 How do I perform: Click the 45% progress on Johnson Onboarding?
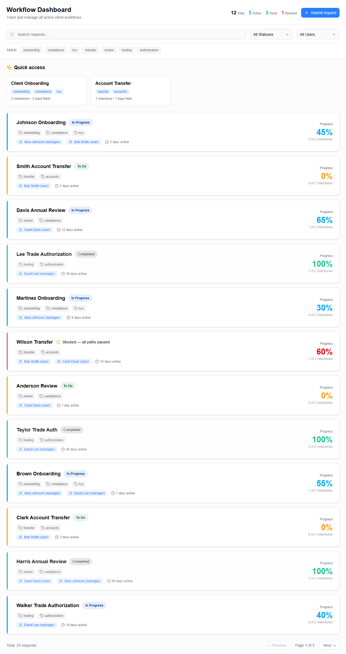coord(324,132)
